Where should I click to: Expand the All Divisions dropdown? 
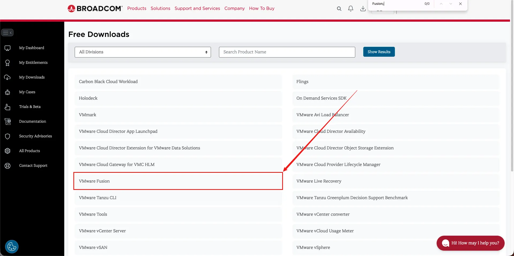point(143,52)
